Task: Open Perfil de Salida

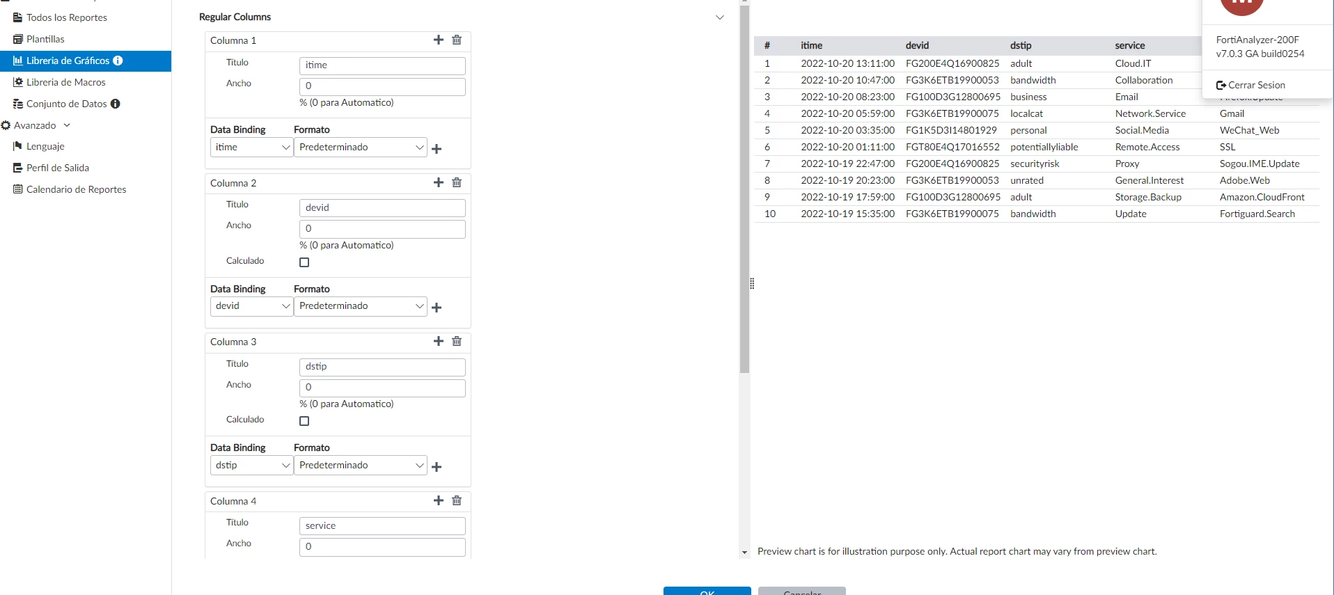Action: [x=58, y=168]
